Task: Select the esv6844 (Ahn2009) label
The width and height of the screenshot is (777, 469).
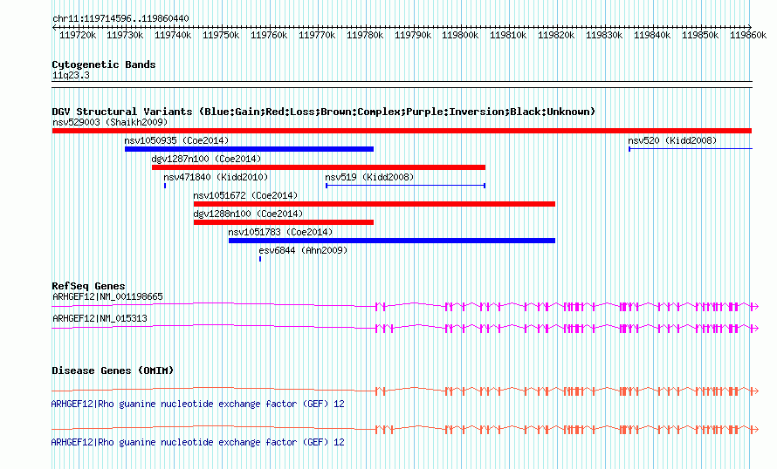Action: (303, 250)
